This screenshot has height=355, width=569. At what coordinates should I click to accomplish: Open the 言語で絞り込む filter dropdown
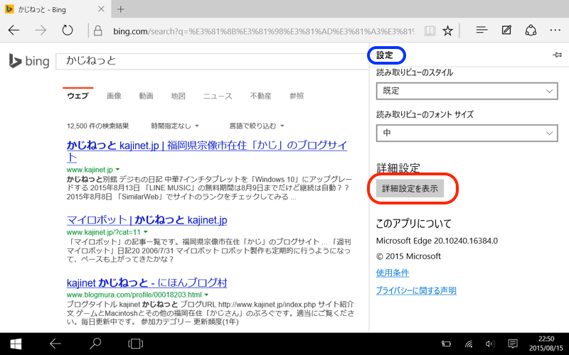257,126
